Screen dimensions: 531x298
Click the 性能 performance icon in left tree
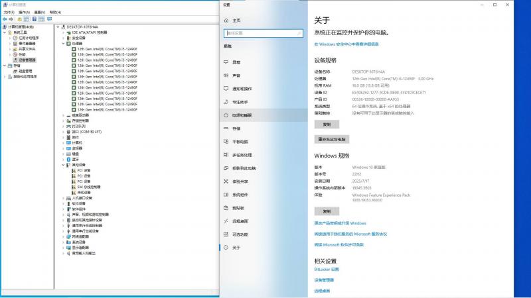click(15, 55)
